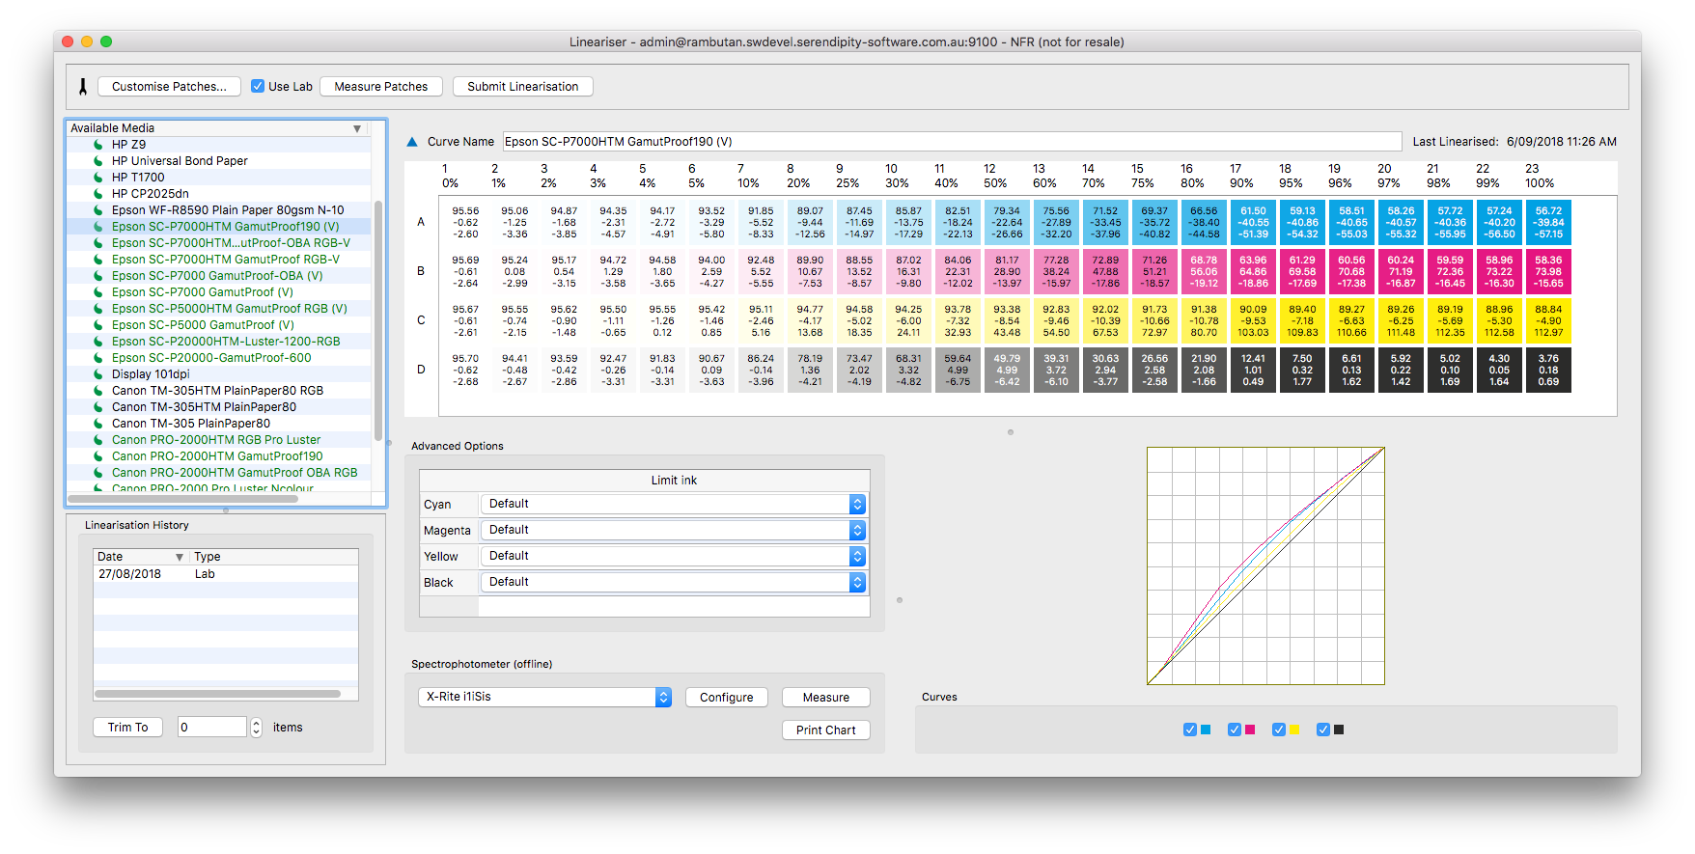Click the icon next to HP Universal Bond Paper
Image resolution: width=1695 pixels, height=854 pixels.
[98, 161]
